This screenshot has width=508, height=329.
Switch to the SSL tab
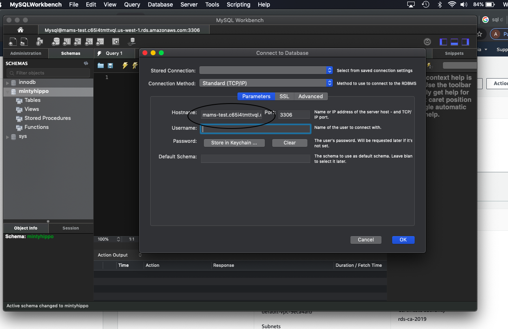tap(284, 96)
